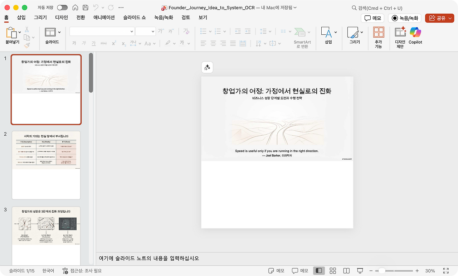The height and width of the screenshot is (276, 458).
Task: Click the save icon in title bar
Action: point(85,8)
